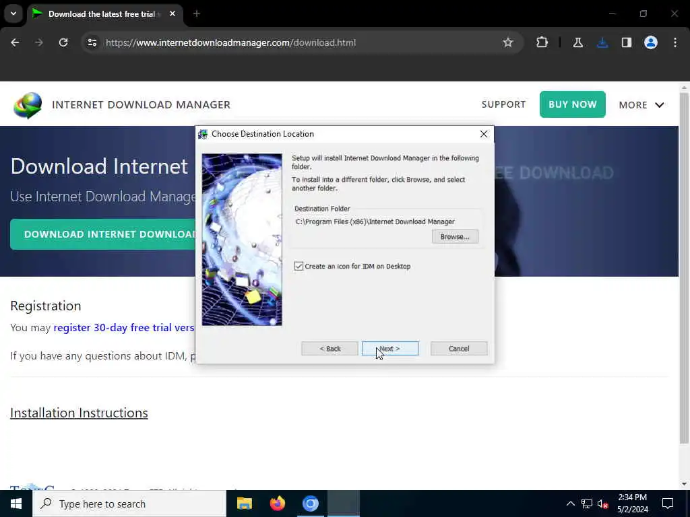Click the taskbar search box

pos(129,504)
